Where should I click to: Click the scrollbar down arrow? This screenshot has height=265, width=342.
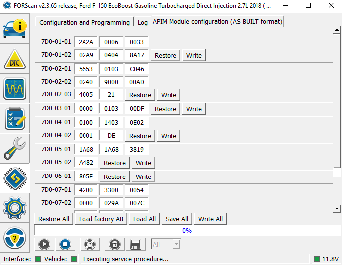(x=337, y=209)
